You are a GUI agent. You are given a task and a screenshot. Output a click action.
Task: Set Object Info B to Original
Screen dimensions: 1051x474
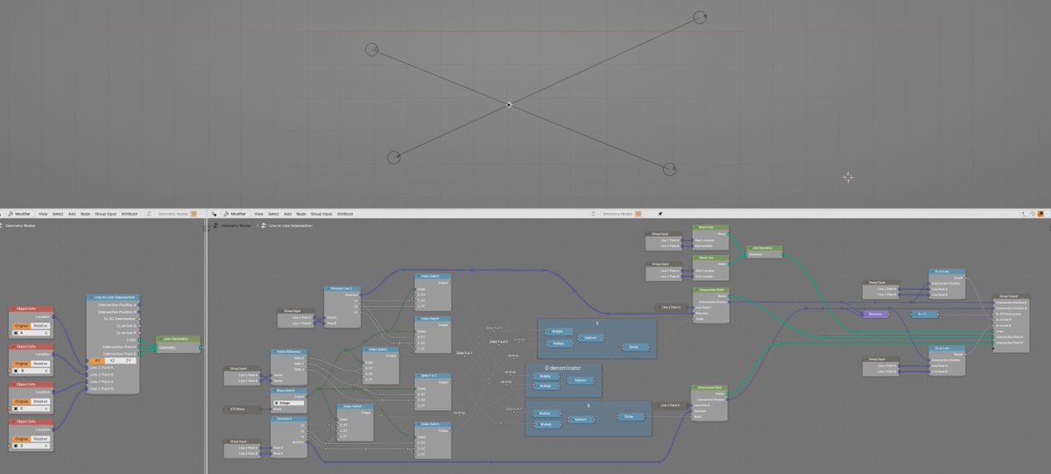point(22,364)
